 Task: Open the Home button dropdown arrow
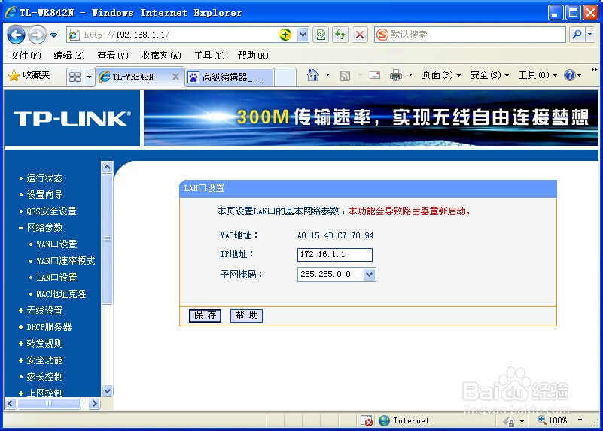327,75
